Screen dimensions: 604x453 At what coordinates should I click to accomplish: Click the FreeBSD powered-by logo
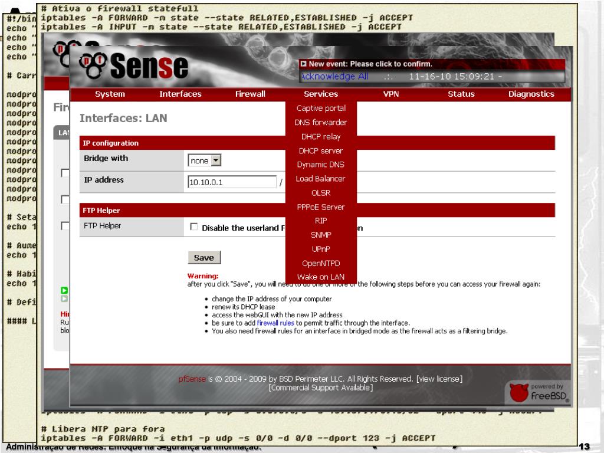tap(539, 392)
